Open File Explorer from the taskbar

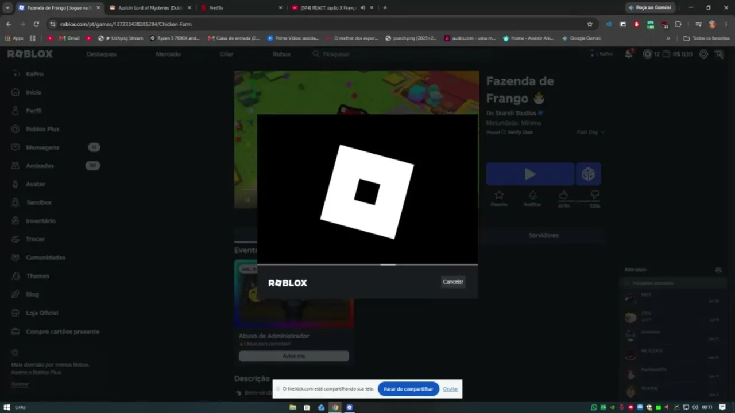(x=293, y=407)
